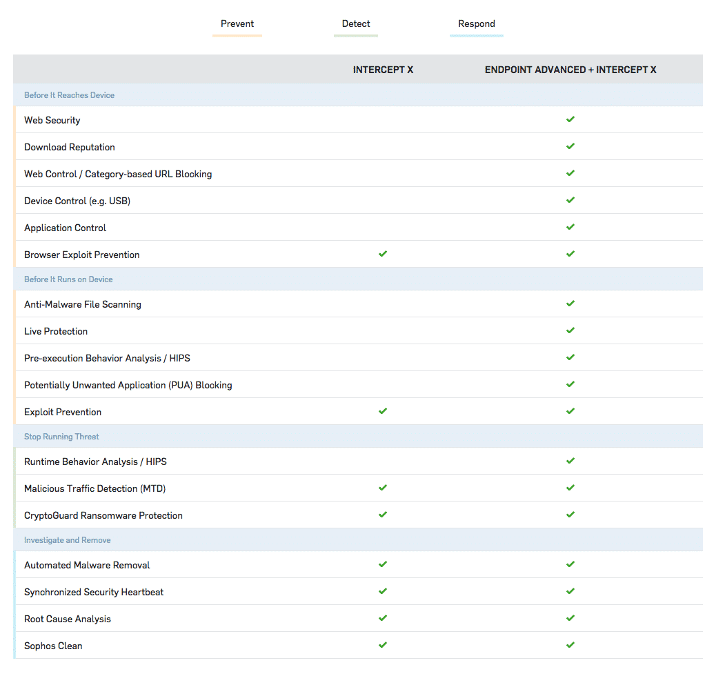Viewport: 725px width, 685px height.
Task: Click the Stop Running Threat section header
Action: pyautogui.click(x=61, y=437)
